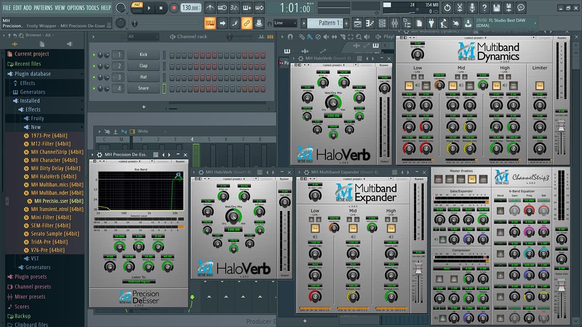Open the FILE menu
Image resolution: width=582 pixels, height=327 pixels.
tap(7, 8)
